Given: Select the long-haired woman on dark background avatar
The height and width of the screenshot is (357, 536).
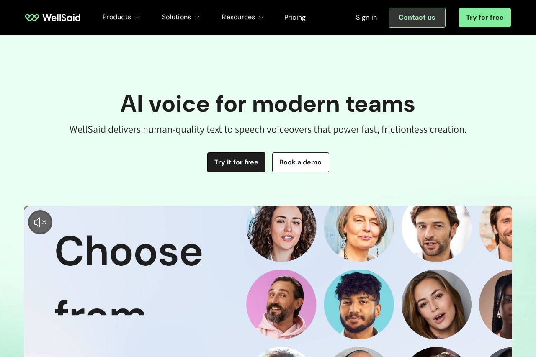Looking at the screenshot, I should [436, 304].
